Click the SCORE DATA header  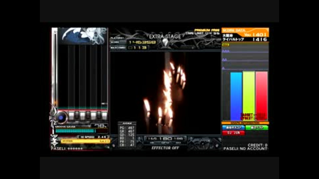(234, 30)
